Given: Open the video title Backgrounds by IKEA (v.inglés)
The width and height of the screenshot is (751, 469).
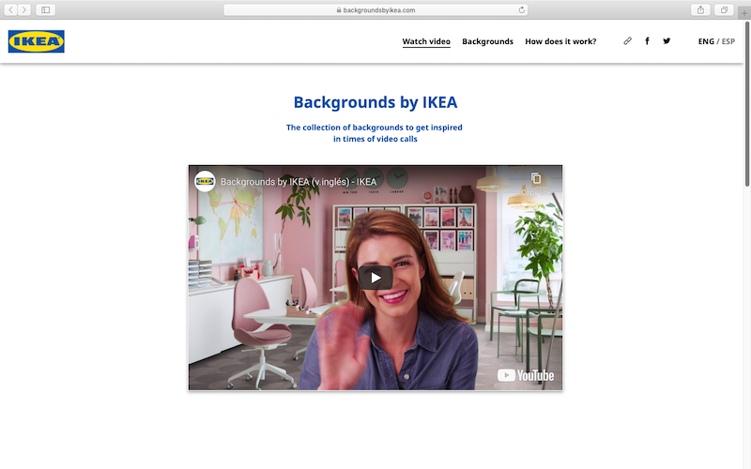Looking at the screenshot, I should click(x=299, y=182).
